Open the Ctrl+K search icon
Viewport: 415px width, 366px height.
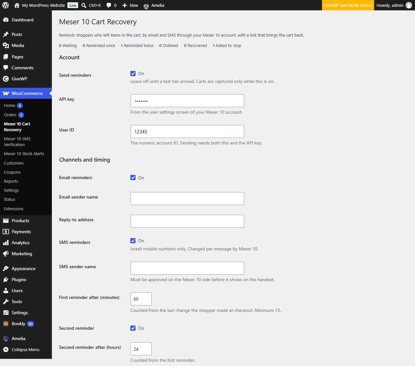point(84,5)
